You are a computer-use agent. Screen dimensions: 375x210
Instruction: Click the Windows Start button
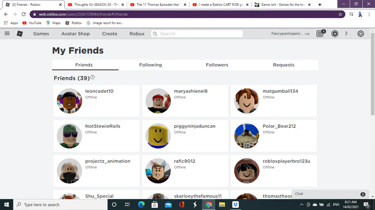(6, 205)
